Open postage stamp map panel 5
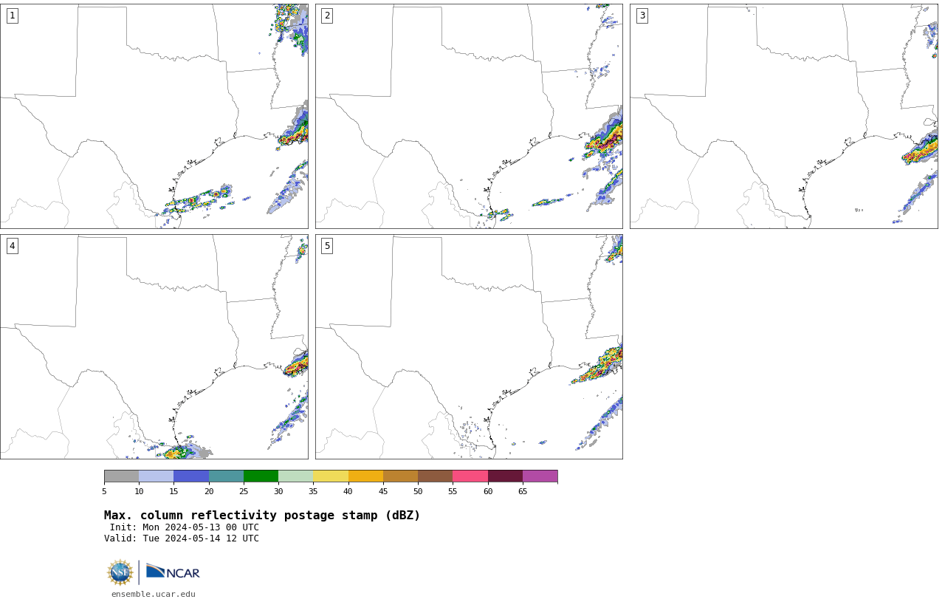 [x=469, y=347]
